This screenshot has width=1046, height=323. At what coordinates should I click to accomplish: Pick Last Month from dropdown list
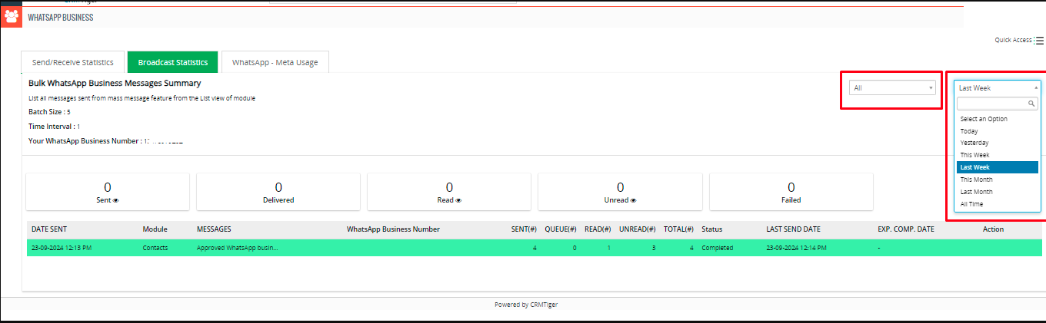pos(998,192)
